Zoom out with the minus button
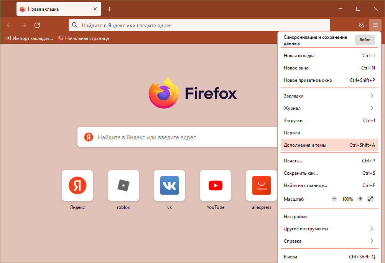This screenshot has width=385, height=263. [334, 199]
